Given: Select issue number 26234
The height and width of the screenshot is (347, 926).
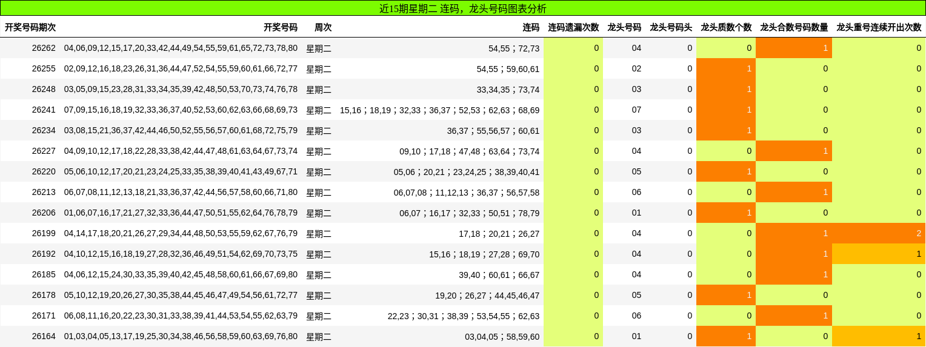Looking at the screenshot, I should click(44, 130).
